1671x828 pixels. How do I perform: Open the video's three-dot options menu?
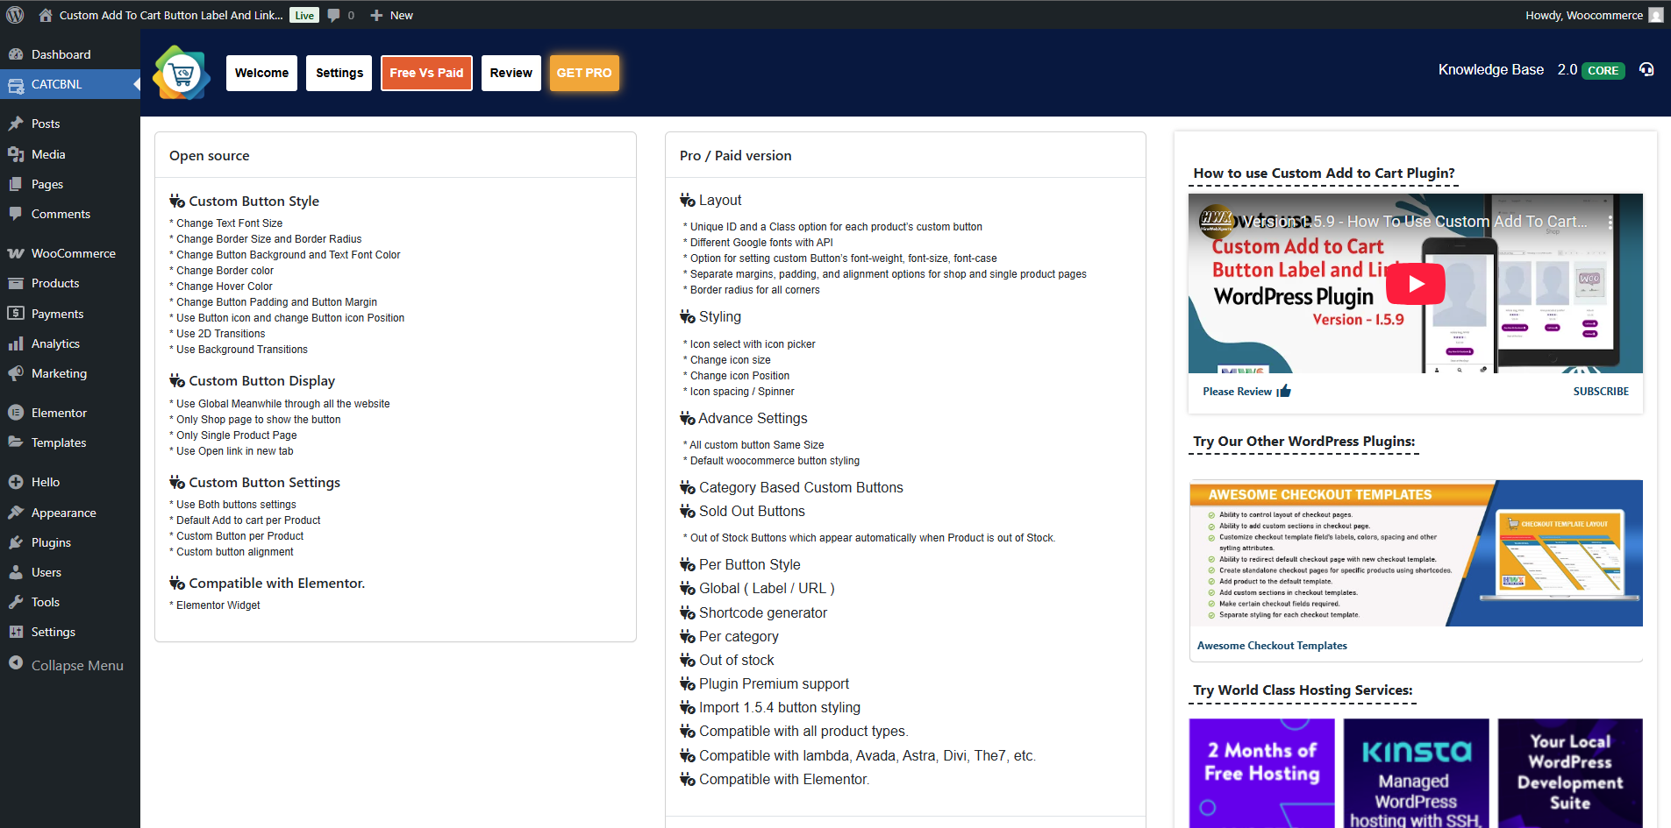tap(1610, 222)
